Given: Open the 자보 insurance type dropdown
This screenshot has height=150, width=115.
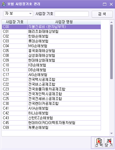Looking at the screenshot, I should tap(18, 14).
